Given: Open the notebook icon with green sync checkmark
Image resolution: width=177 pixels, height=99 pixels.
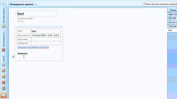Looking at the screenshot, I should click(x=3, y=89).
